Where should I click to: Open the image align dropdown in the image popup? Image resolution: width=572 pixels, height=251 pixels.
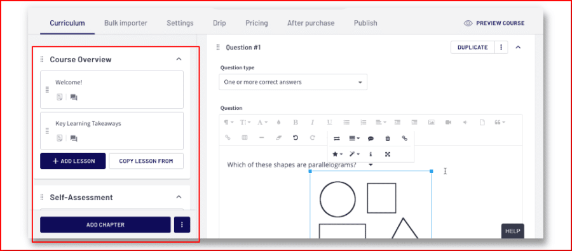point(354,139)
